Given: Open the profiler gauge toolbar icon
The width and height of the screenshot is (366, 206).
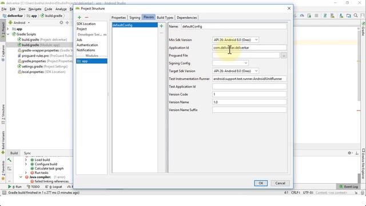Looking at the screenshot, I should (x=302, y=15).
